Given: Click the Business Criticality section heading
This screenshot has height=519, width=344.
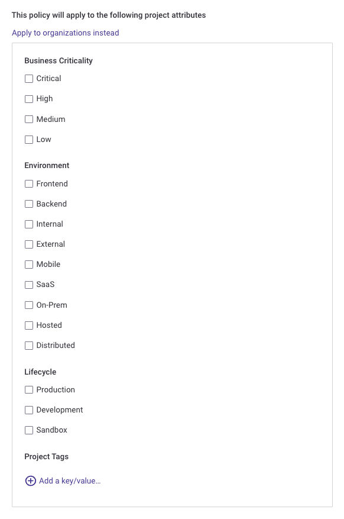Looking at the screenshot, I should point(59,60).
